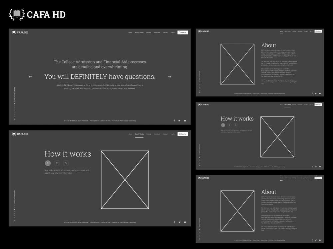Click About heading in top About wireframe
Image resolution: width=333 pixels, height=249 pixels.
coord(269,45)
